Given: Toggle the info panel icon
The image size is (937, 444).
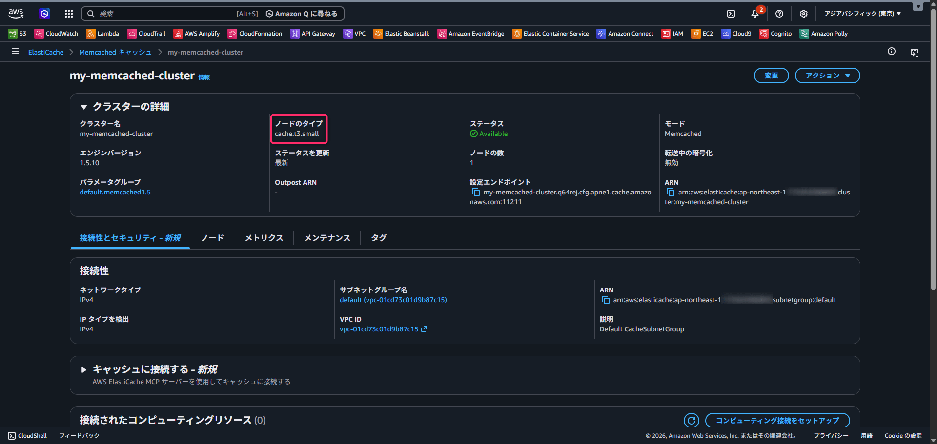Looking at the screenshot, I should 892,52.
